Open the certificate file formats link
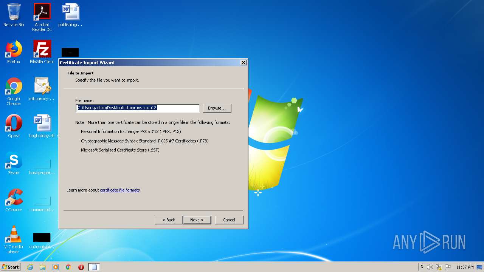 [120, 190]
